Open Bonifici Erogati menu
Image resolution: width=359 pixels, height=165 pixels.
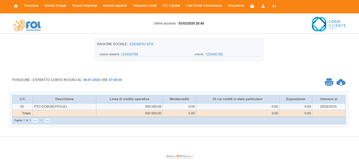(55, 5)
